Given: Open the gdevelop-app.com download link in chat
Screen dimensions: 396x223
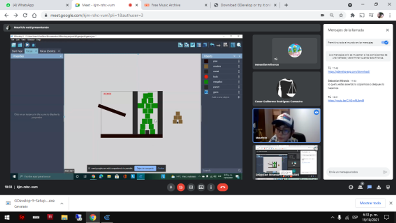Looking at the screenshot, I should 349,72.
